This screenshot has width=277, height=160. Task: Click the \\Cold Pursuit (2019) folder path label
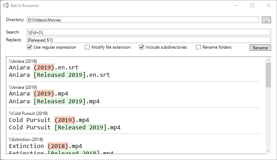[28, 113]
